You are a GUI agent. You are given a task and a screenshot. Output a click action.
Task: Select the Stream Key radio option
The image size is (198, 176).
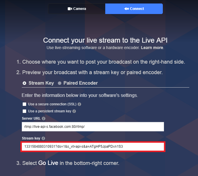tap(24, 83)
